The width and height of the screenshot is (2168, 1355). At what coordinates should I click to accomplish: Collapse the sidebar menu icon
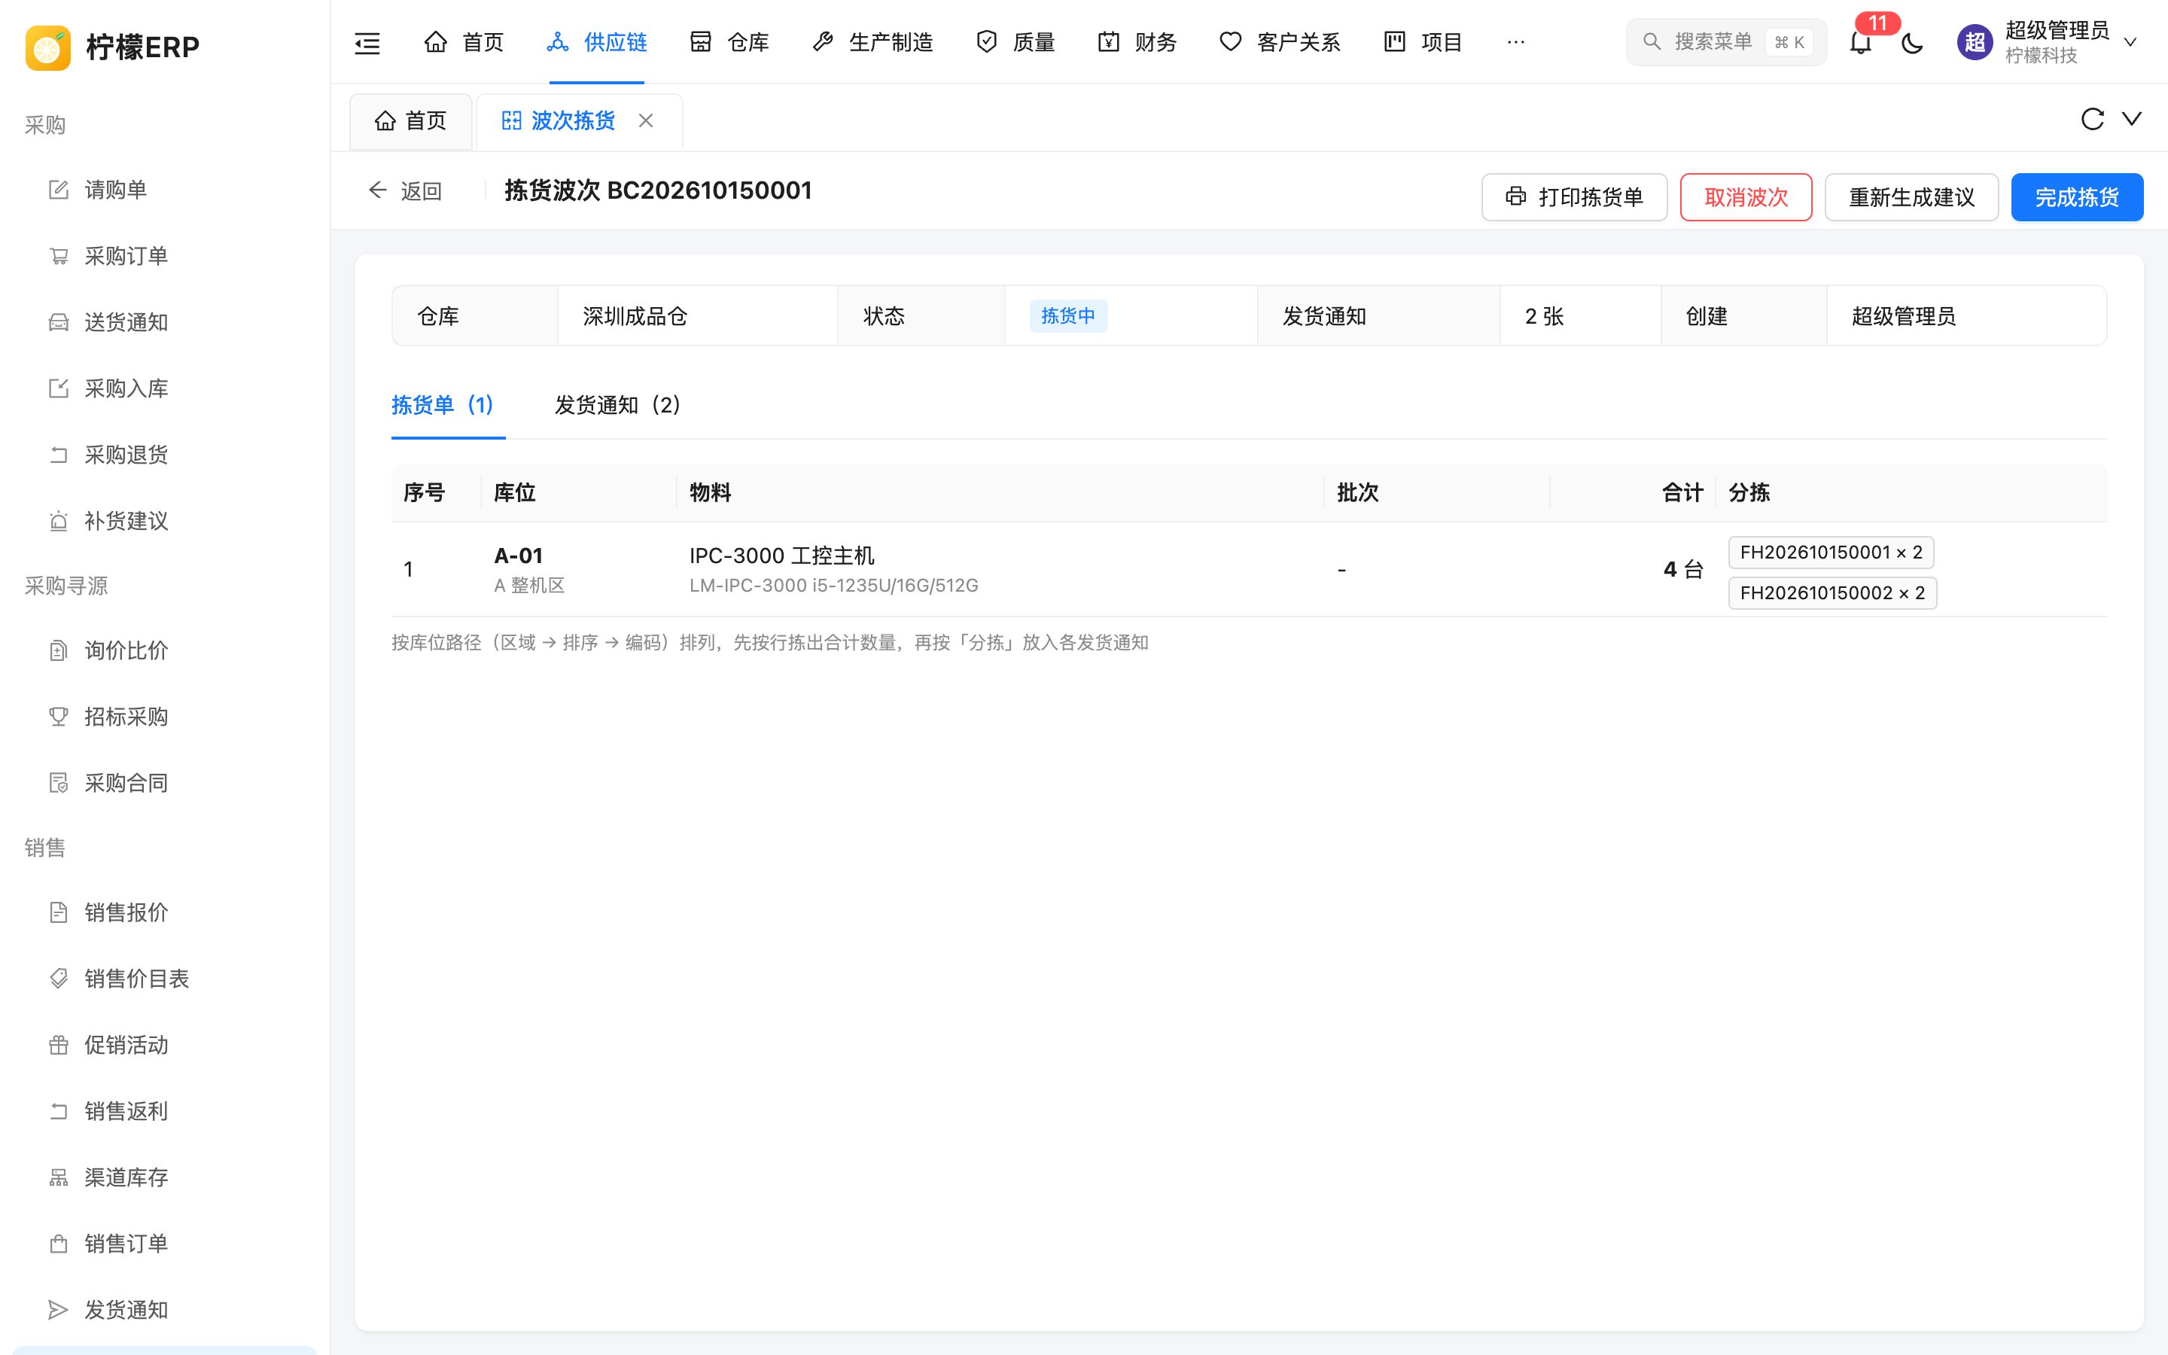pos(367,42)
